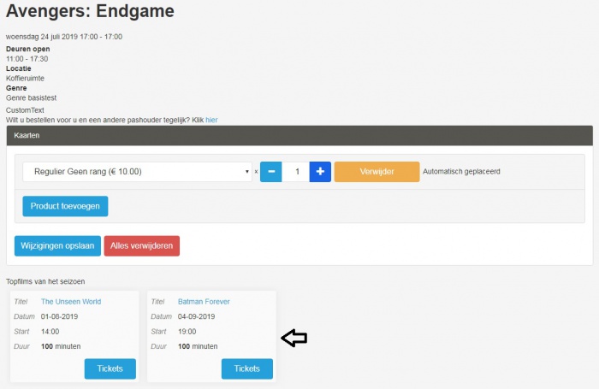This screenshot has height=389, width=599.
Task: Click the 'Automatisch geplaceerd' text
Action: (461, 171)
